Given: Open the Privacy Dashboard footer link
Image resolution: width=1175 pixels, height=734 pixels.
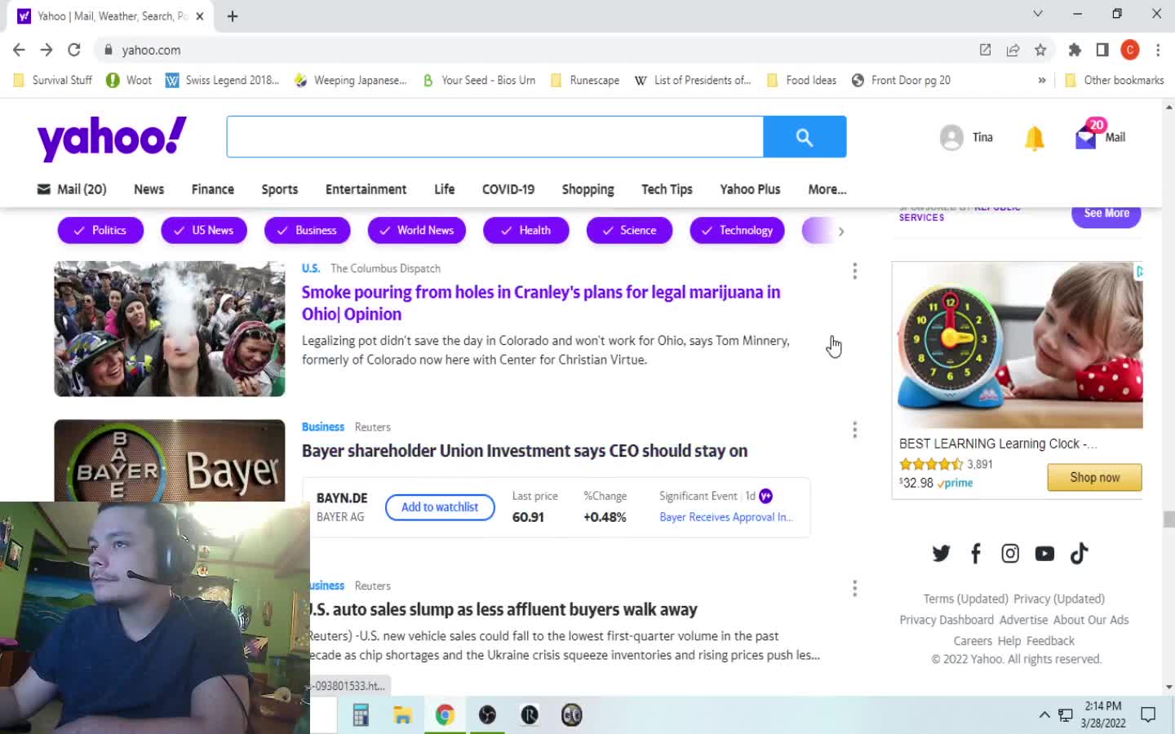Looking at the screenshot, I should [947, 620].
